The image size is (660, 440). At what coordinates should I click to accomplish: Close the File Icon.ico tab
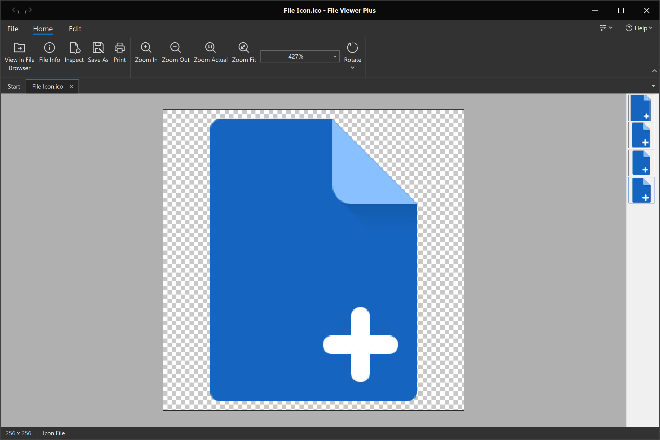point(71,86)
